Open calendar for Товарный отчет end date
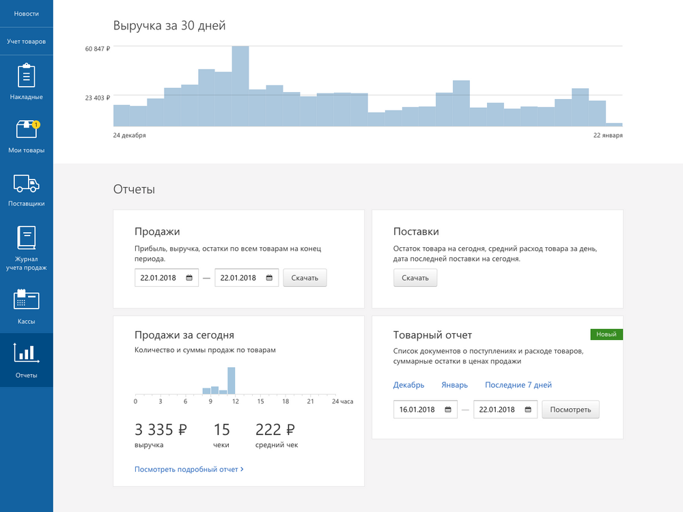Viewport: 683px width, 512px height. point(528,409)
